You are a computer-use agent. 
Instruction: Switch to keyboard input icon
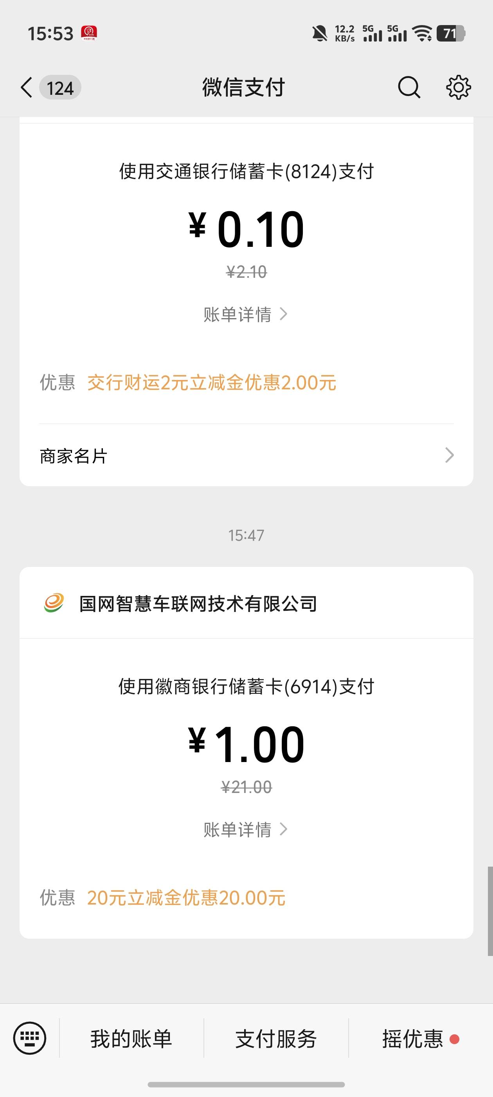click(x=29, y=1038)
